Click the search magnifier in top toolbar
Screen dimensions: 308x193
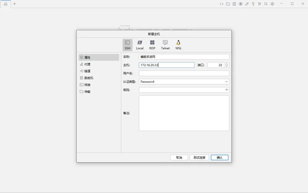(x=266, y=4)
